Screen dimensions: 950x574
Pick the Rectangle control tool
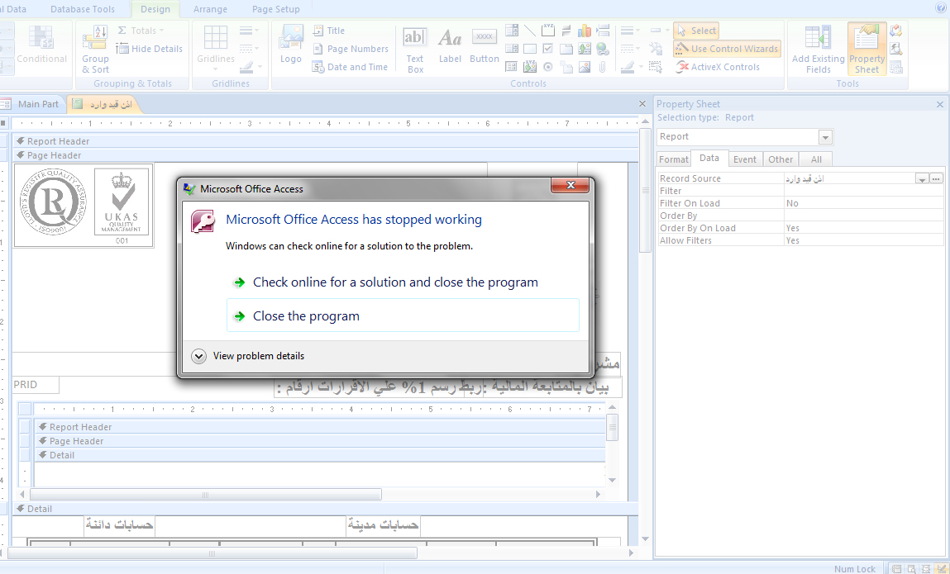coord(530,49)
